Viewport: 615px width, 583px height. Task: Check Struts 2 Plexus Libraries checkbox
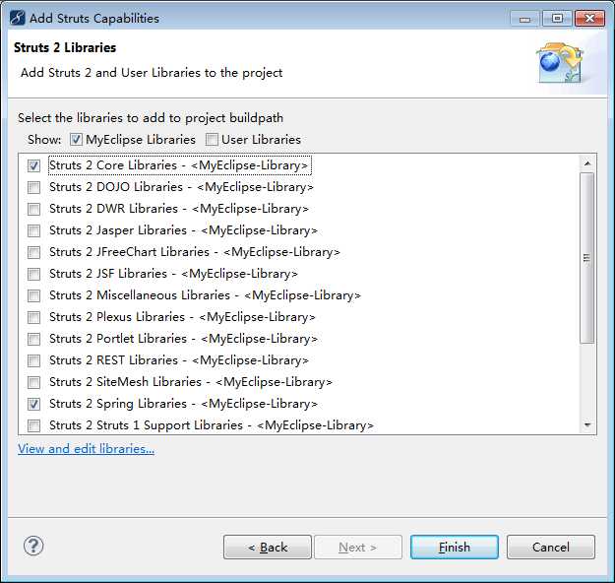33,317
